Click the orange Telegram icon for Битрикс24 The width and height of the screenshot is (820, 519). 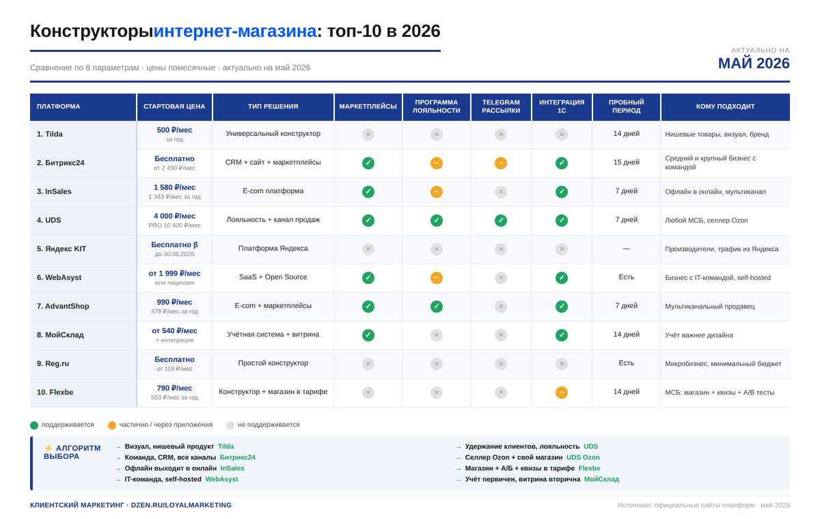501,163
